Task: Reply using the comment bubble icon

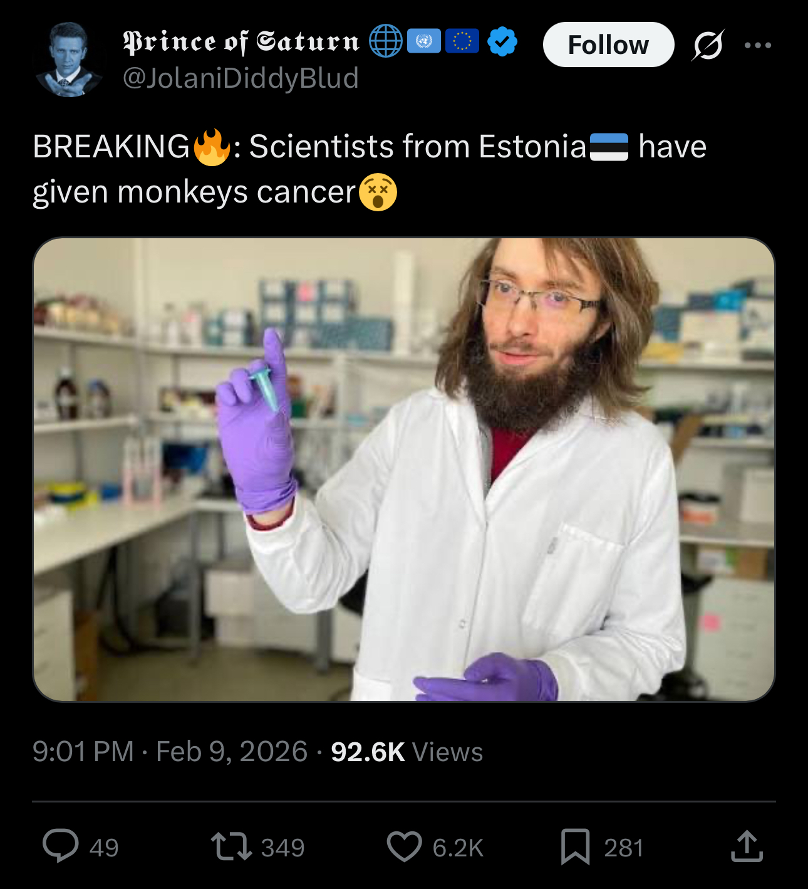Action: pyautogui.click(x=61, y=846)
